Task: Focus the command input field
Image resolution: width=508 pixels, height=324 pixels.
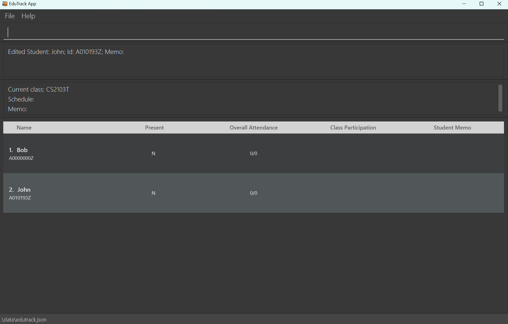Action: (x=254, y=32)
